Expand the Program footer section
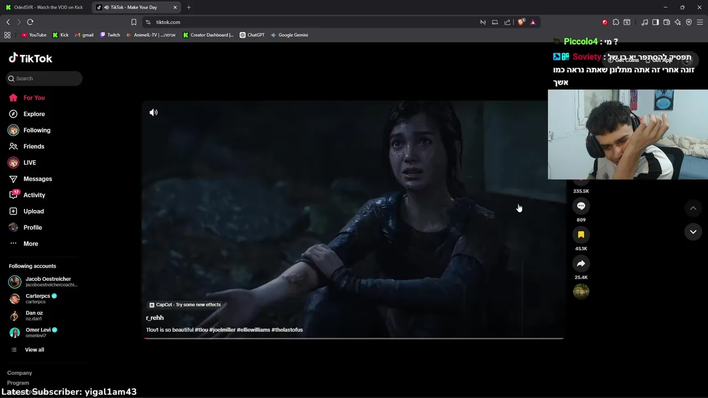Image resolution: width=708 pixels, height=398 pixels. point(18,383)
